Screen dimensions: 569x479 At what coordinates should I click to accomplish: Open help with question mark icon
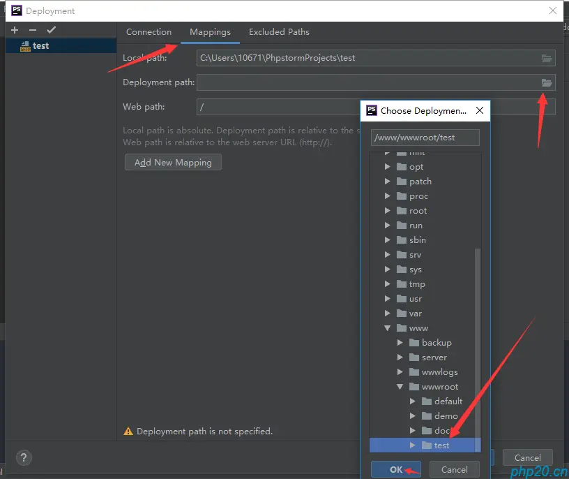click(24, 458)
